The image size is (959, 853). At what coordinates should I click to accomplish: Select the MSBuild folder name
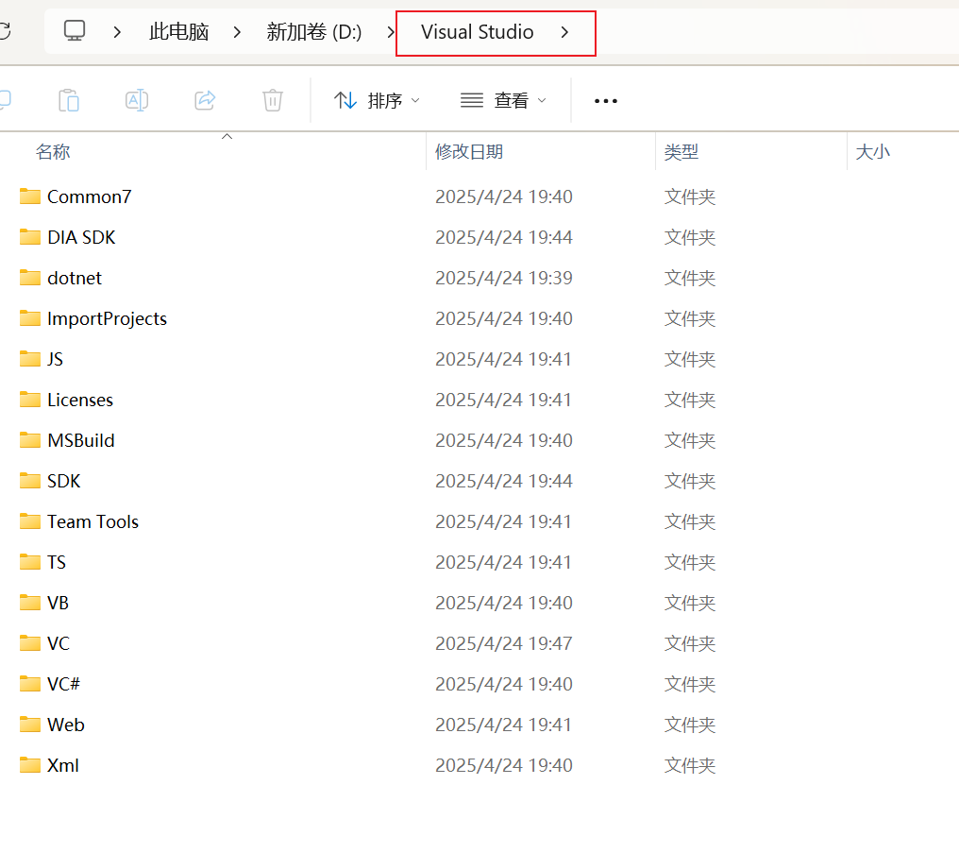coord(81,440)
